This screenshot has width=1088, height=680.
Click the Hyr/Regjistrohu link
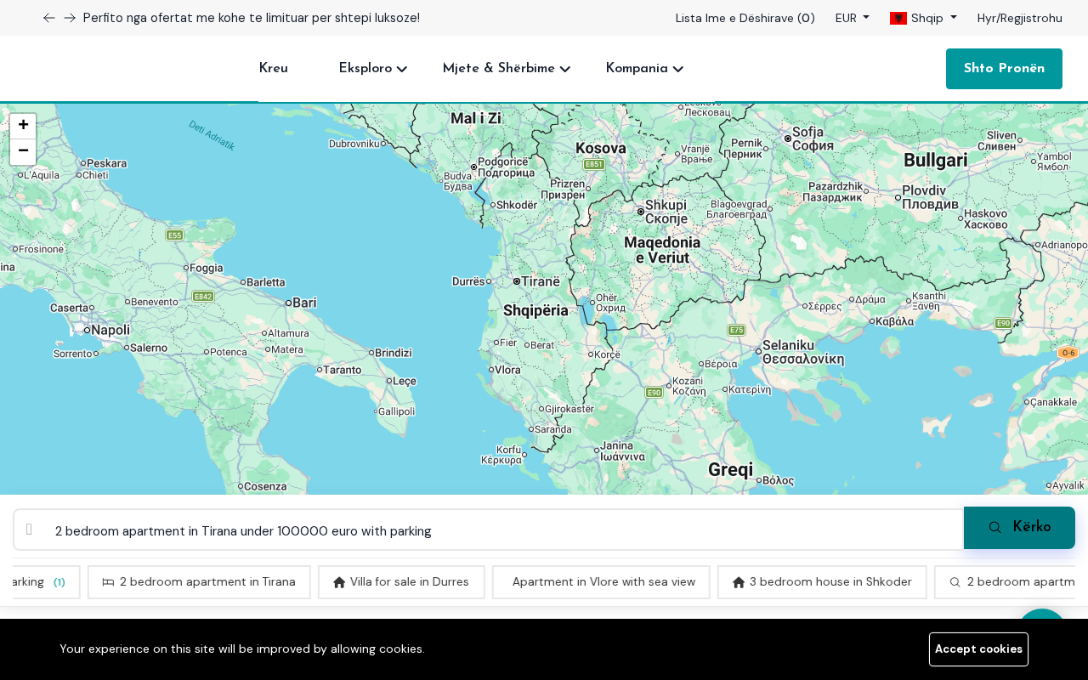pyautogui.click(x=1019, y=18)
